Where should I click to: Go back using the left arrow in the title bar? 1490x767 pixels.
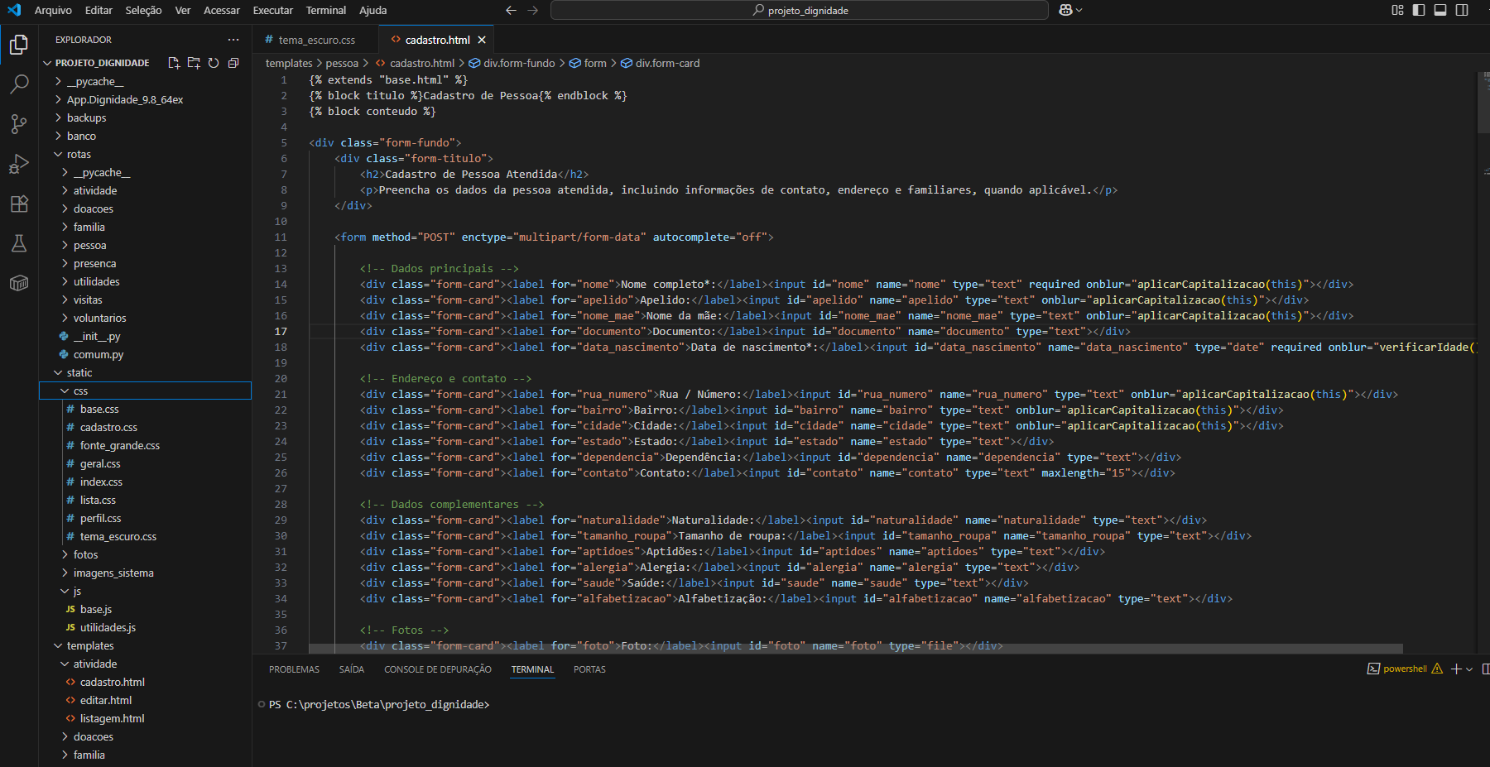click(511, 10)
